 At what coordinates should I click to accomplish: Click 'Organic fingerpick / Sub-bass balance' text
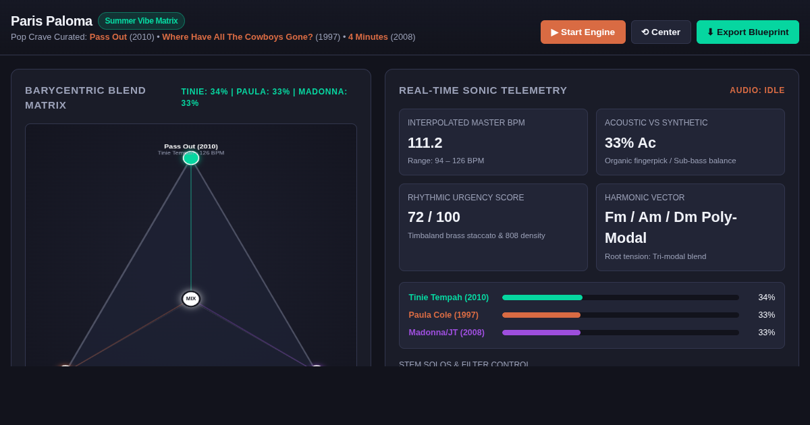(670, 161)
